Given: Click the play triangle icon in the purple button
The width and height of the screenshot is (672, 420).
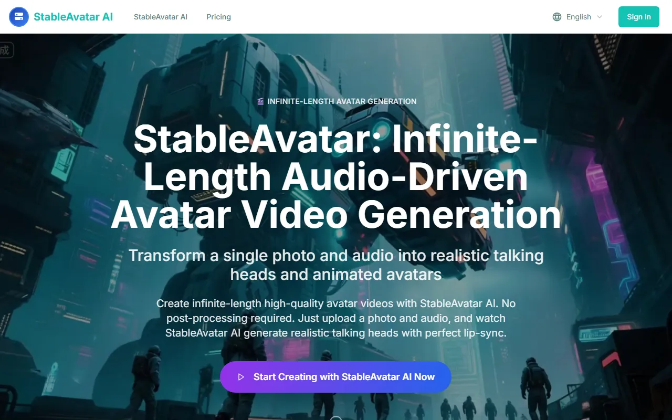Looking at the screenshot, I should (241, 377).
